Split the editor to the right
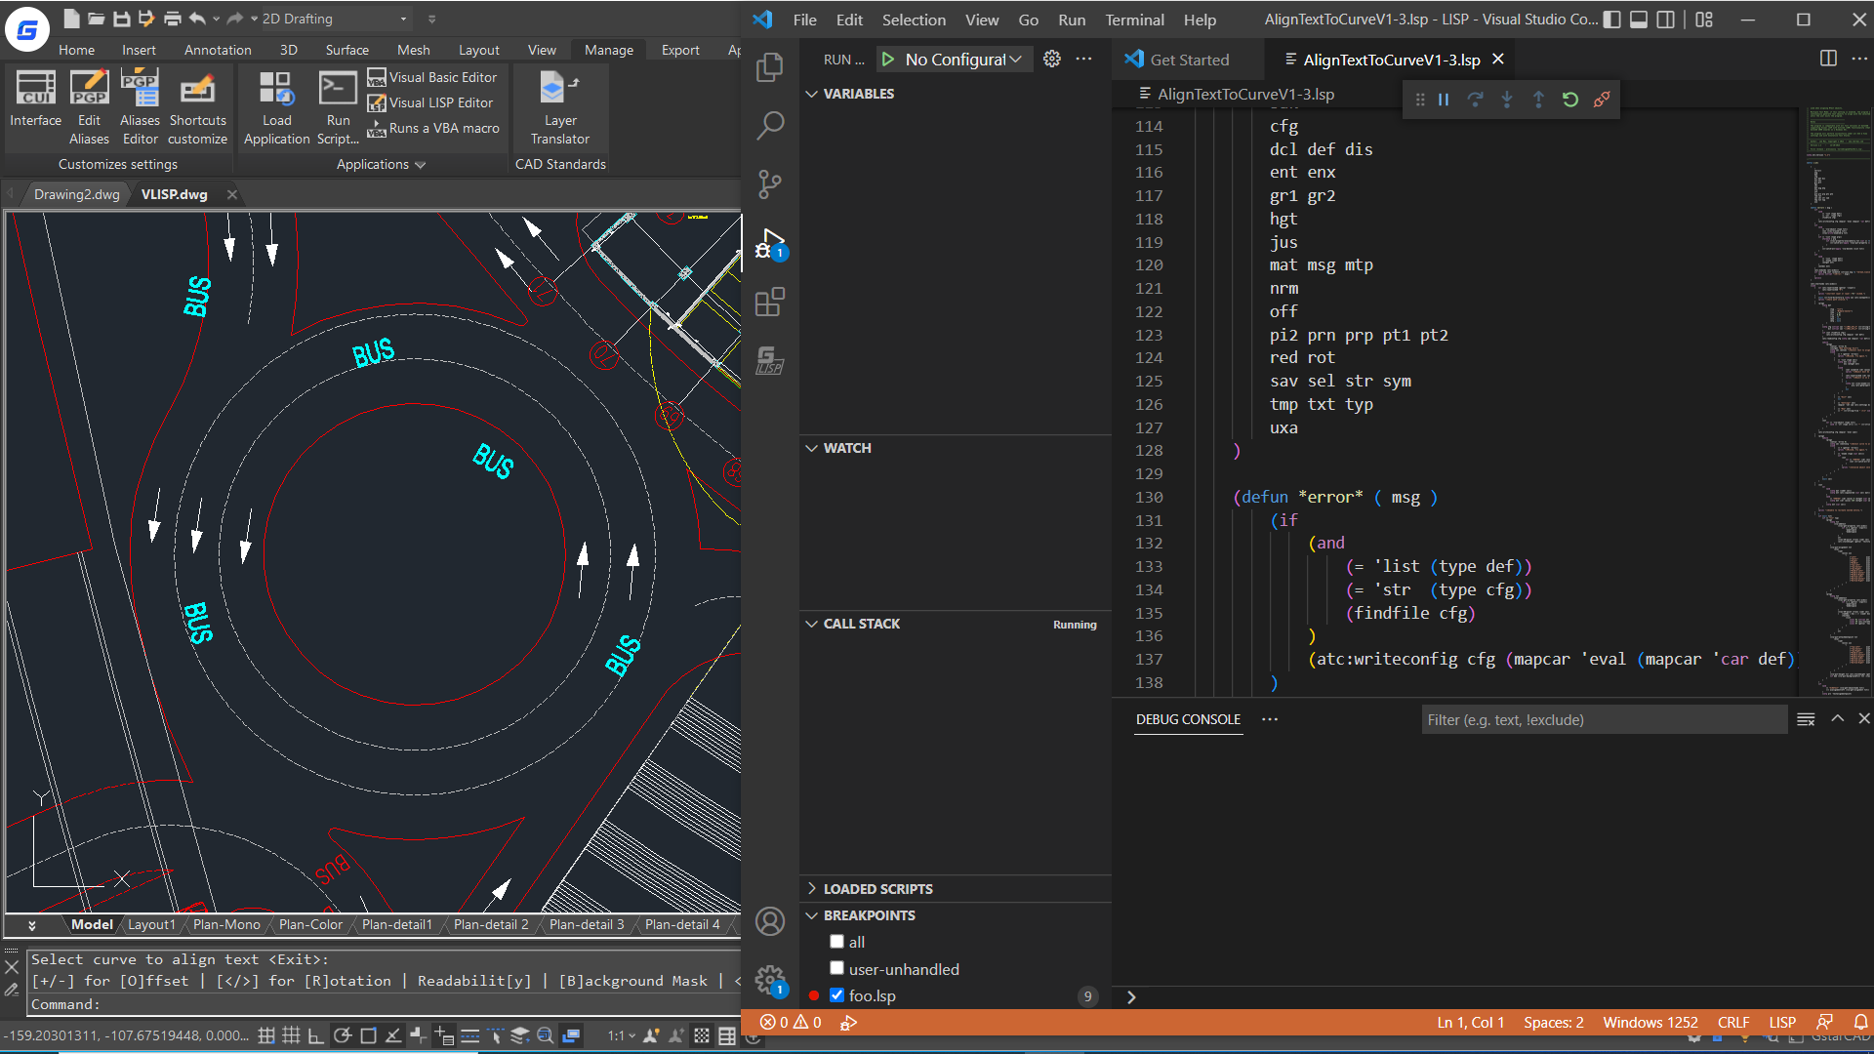Image resolution: width=1874 pixels, height=1054 pixels. click(1828, 59)
